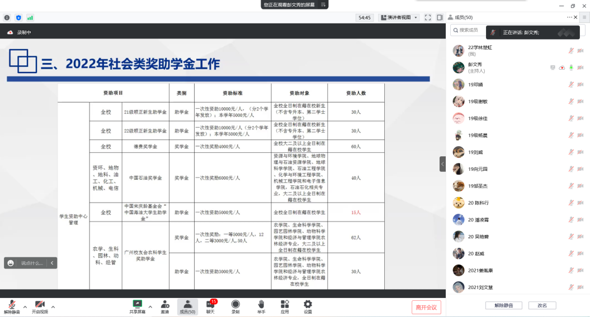The width and height of the screenshot is (590, 317).
Task: Expand audio options arrow beside mute
Action: (25, 306)
